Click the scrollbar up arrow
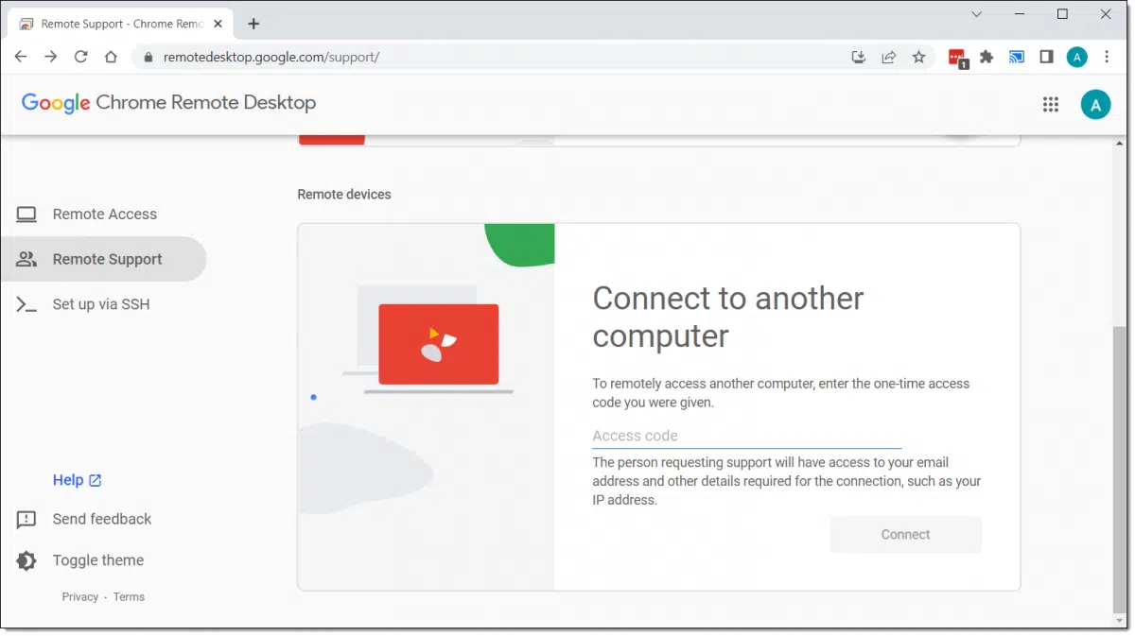1135x636 pixels. pyautogui.click(x=1120, y=143)
